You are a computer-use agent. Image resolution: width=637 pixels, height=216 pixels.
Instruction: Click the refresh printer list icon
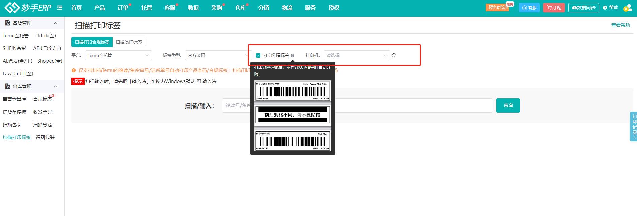click(394, 55)
